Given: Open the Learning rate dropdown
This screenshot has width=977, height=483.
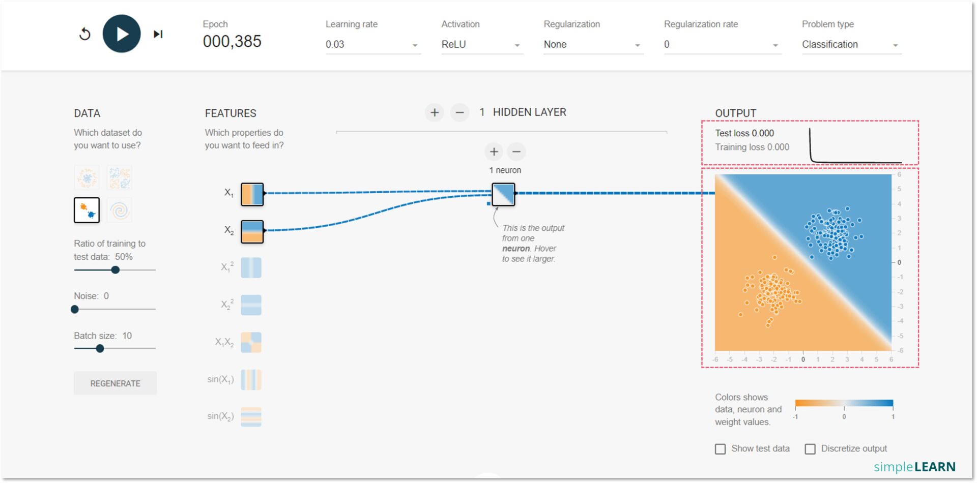Looking at the screenshot, I should point(372,45).
